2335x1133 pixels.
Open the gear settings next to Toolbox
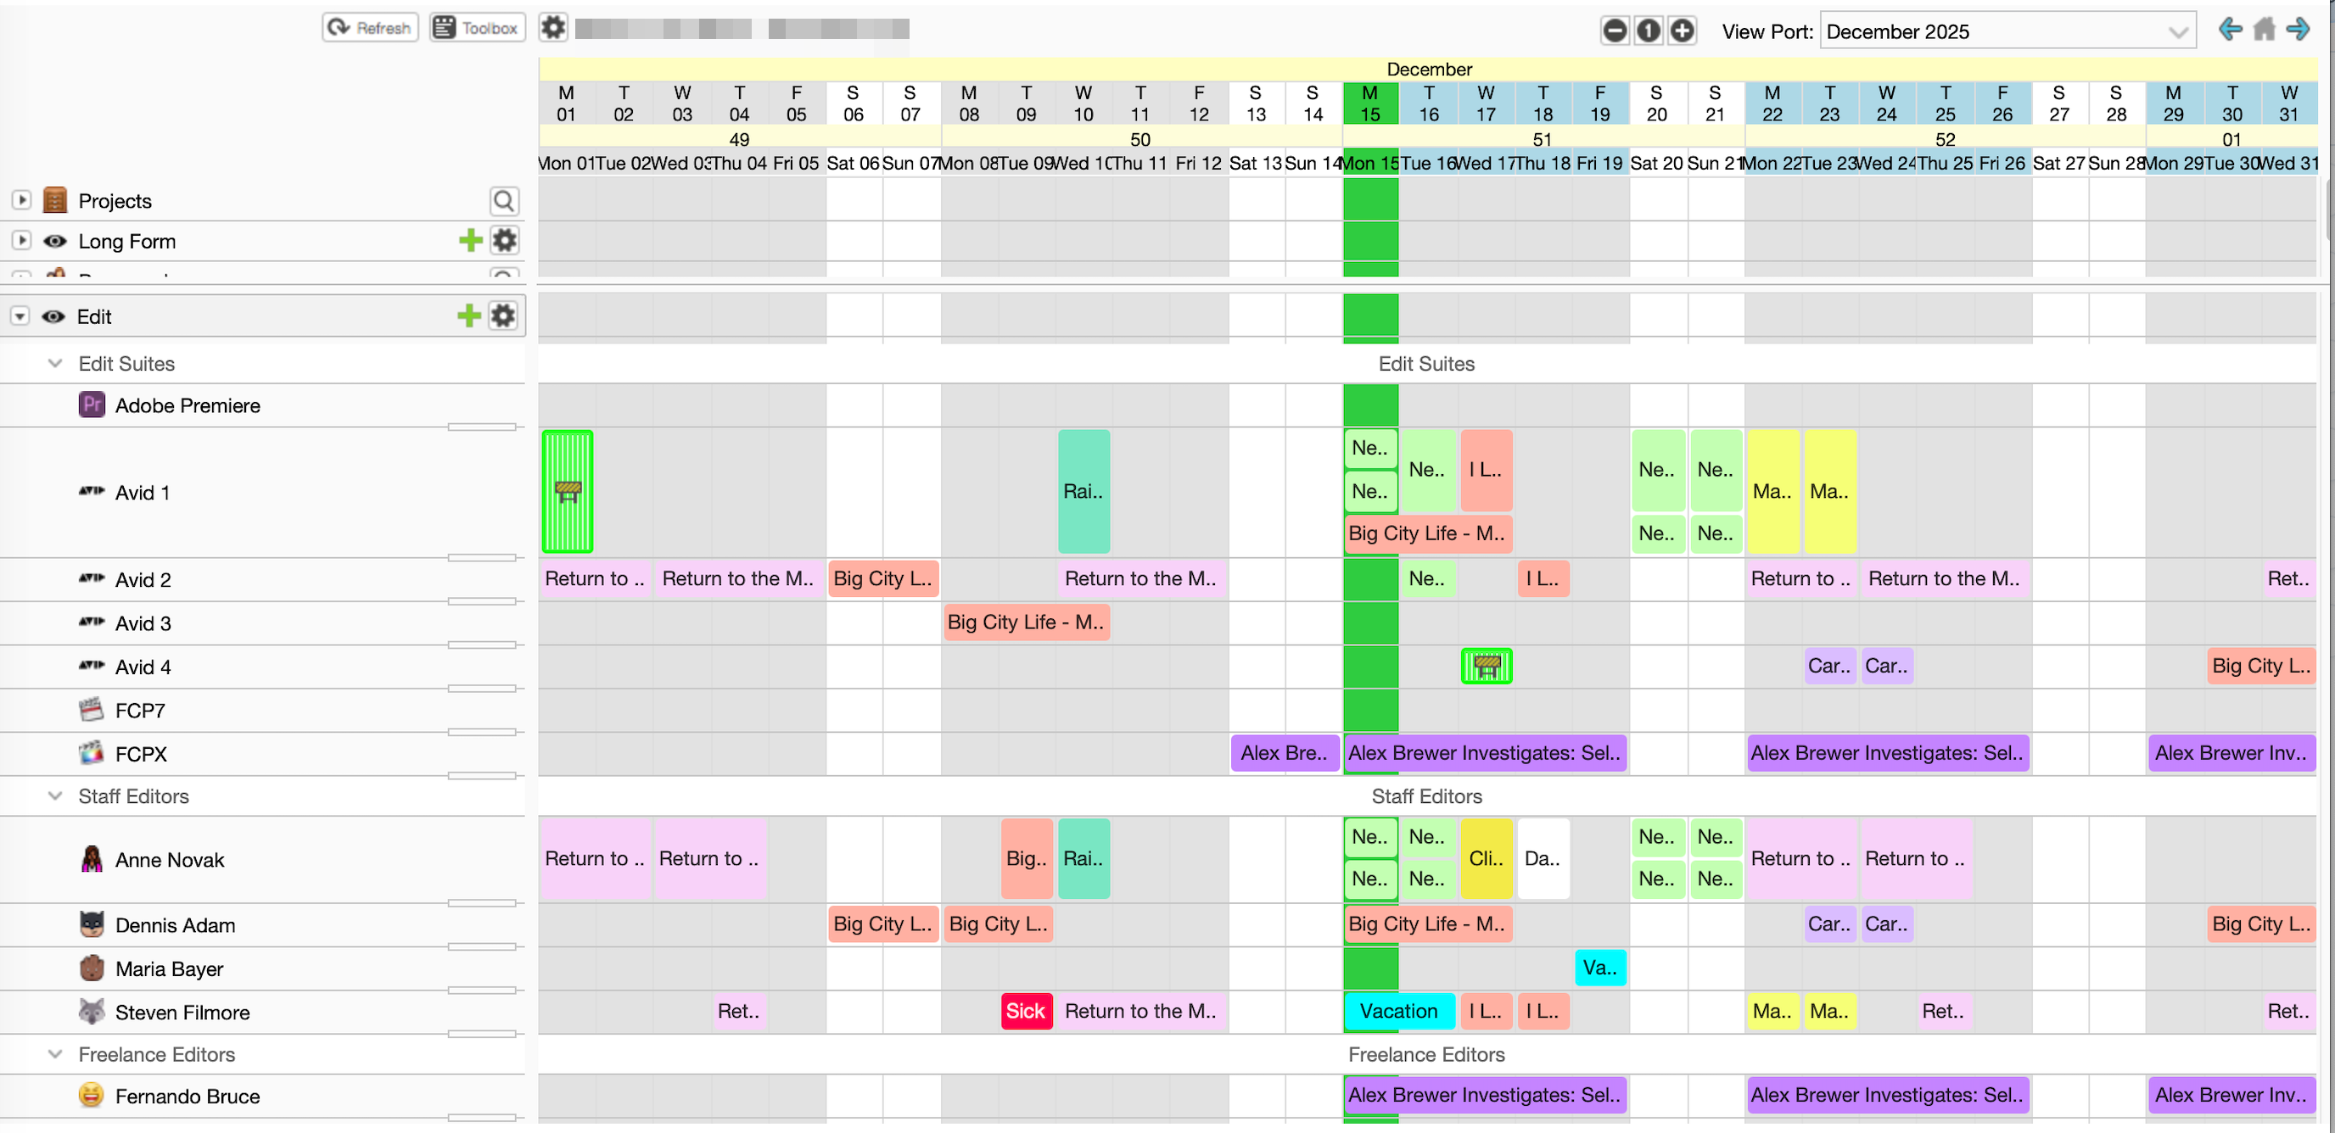coord(553,28)
